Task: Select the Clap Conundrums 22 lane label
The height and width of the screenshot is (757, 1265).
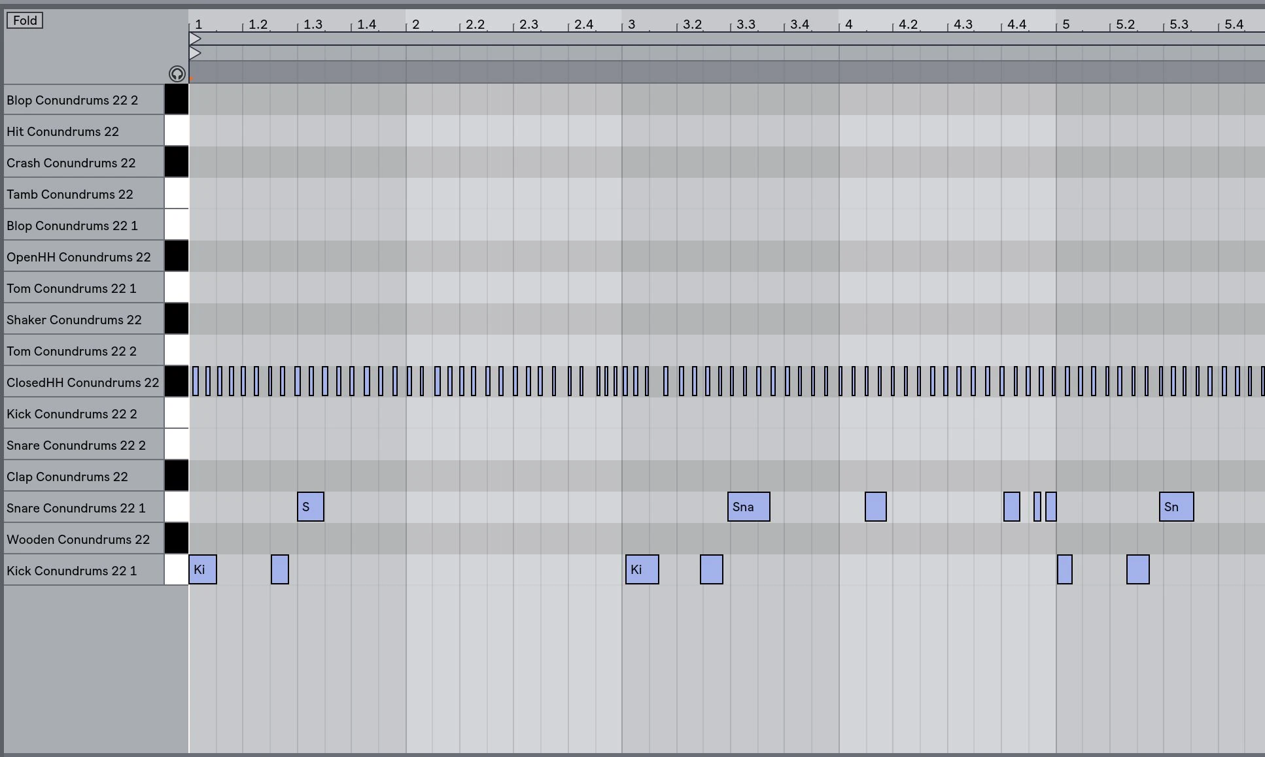Action: tap(67, 477)
